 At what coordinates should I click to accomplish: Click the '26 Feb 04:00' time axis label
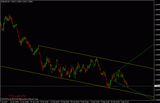(75, 102)
